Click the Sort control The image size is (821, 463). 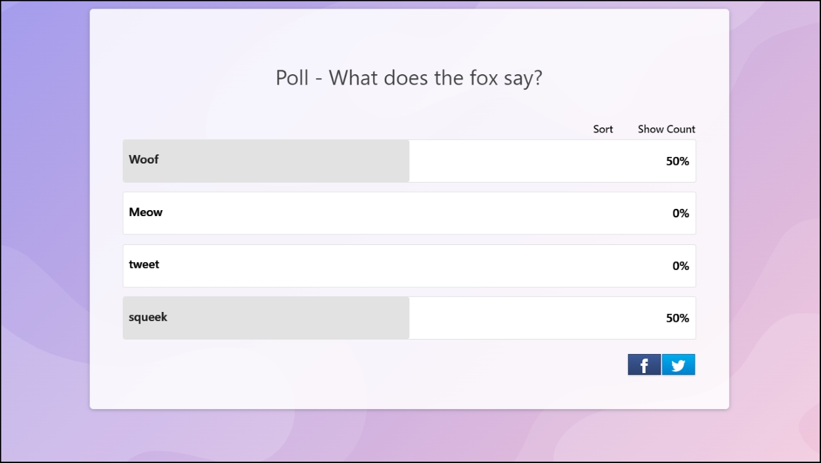tap(603, 129)
